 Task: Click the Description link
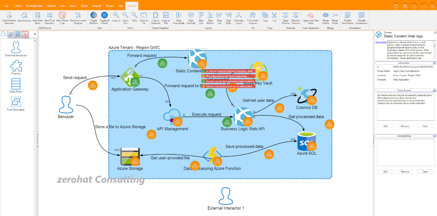pos(381,42)
